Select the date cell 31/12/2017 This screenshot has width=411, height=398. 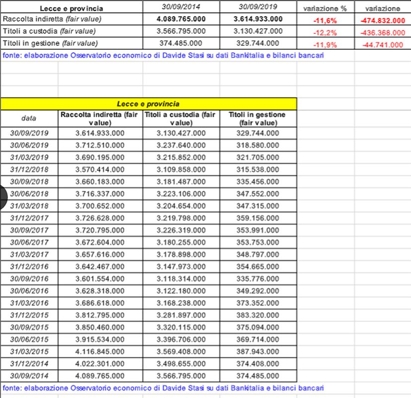[29, 218]
